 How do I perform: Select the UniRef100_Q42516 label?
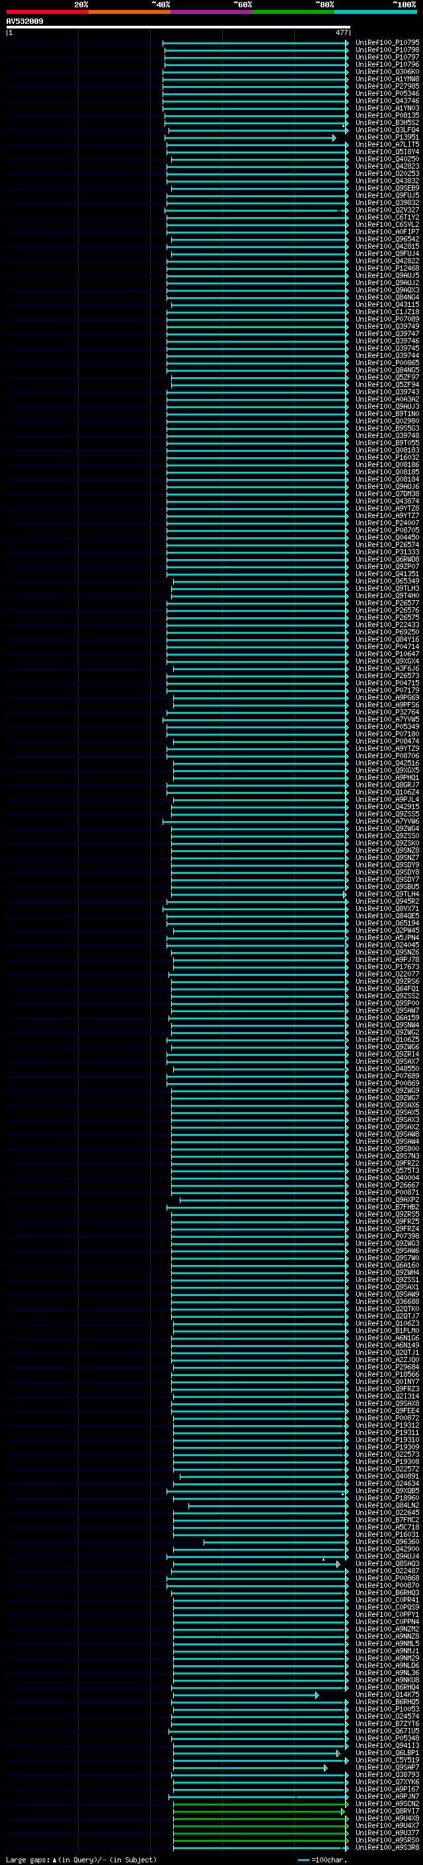(387, 763)
